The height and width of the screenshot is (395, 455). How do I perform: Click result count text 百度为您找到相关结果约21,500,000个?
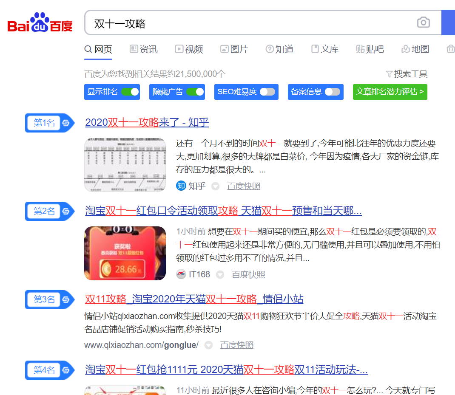pyautogui.click(x=155, y=74)
